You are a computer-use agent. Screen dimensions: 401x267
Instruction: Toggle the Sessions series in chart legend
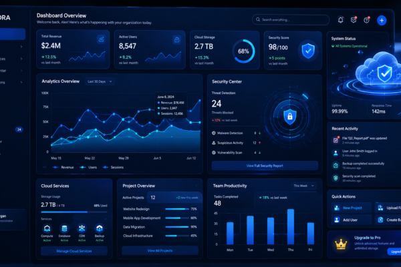(x=113, y=168)
